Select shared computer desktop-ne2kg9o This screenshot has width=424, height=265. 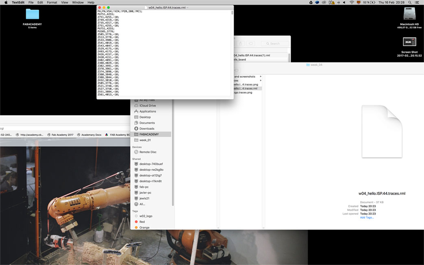151,170
